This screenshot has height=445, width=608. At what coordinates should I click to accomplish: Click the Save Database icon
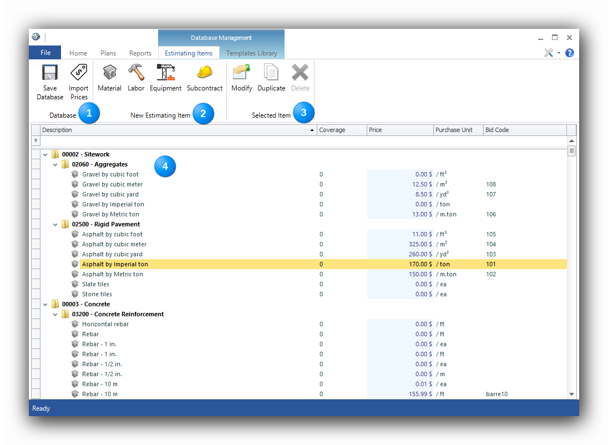click(50, 74)
